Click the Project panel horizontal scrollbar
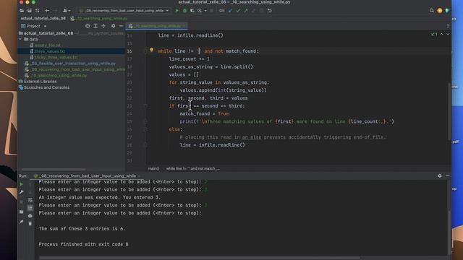This screenshot has width=463, height=260. click(54, 170)
